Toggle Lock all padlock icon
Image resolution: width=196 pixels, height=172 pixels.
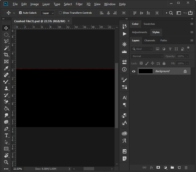[164, 63]
